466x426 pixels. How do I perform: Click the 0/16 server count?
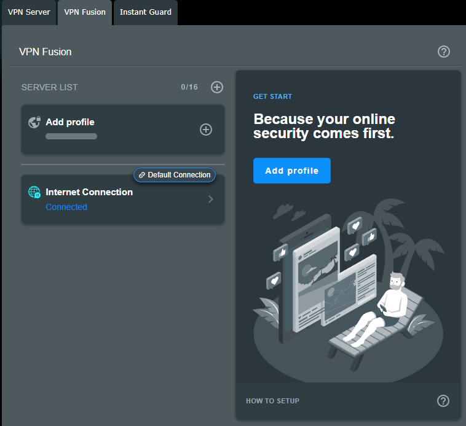pyautogui.click(x=189, y=87)
